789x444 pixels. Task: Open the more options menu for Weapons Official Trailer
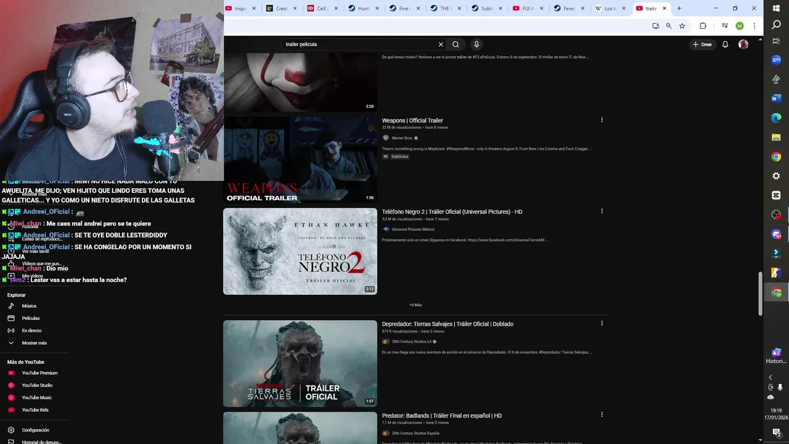pyautogui.click(x=602, y=120)
